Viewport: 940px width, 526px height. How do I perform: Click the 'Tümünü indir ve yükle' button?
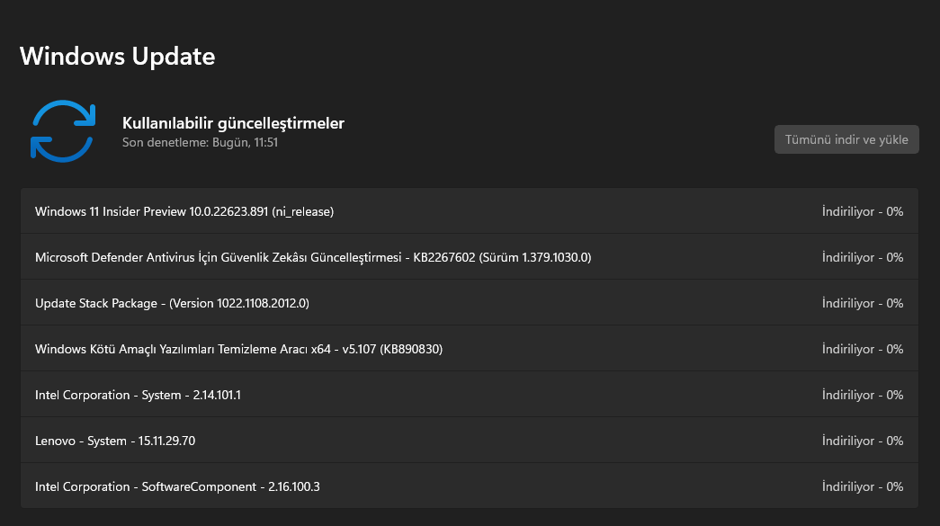(846, 139)
